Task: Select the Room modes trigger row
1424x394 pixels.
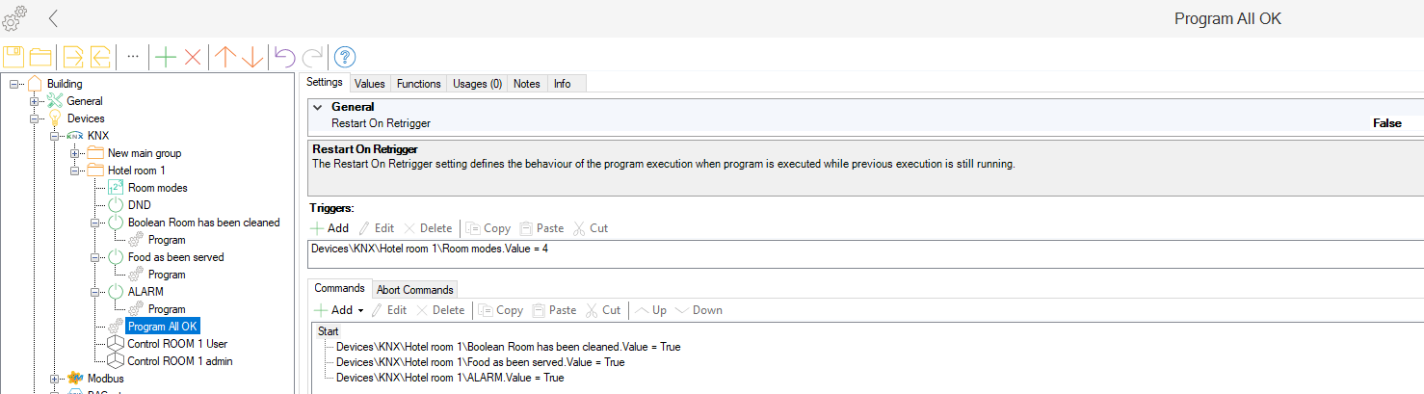Action: point(436,249)
